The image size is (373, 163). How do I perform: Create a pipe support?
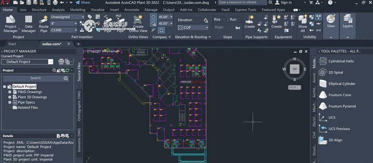tap(249, 22)
